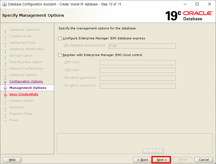Click the Summary step label

[x=17, y=107]
